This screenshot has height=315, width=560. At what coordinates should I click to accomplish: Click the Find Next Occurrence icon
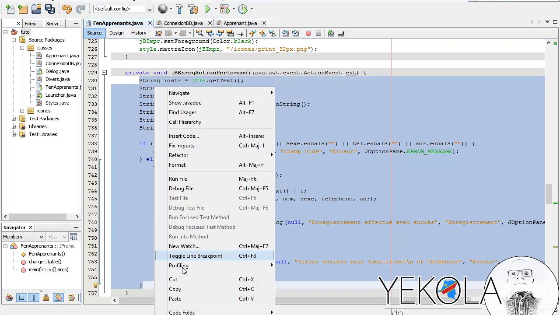tap(220, 33)
